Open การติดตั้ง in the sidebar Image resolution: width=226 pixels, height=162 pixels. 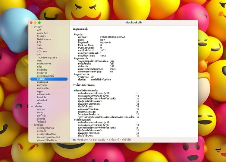point(42,131)
